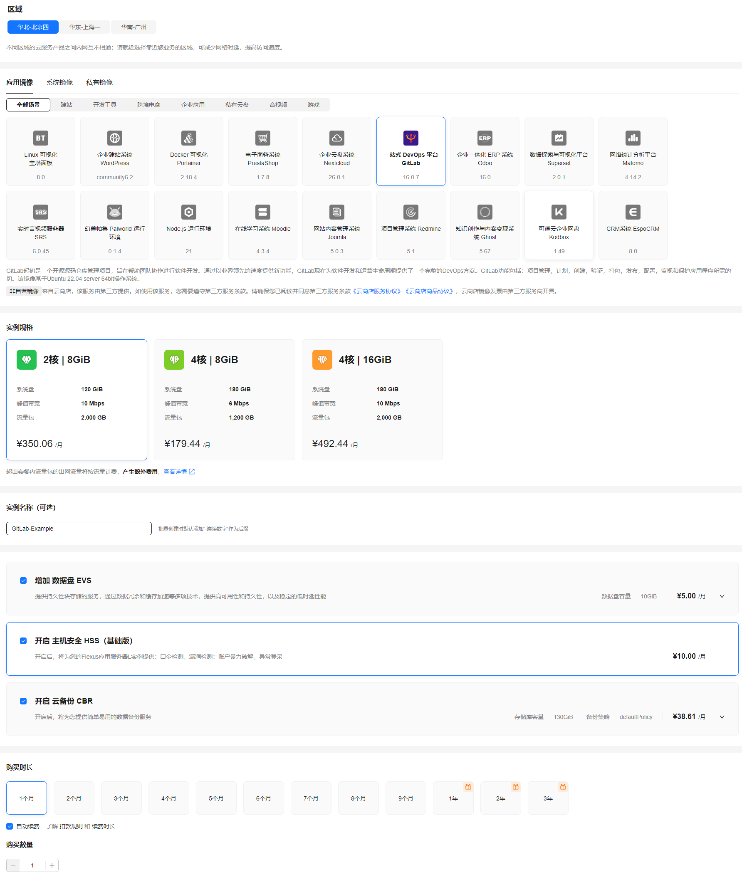Pick the Odoo ERP icon
The height and width of the screenshot is (882, 742).
click(485, 138)
